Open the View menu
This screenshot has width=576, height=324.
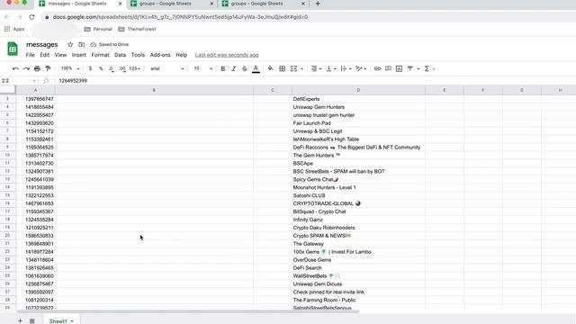(60, 55)
